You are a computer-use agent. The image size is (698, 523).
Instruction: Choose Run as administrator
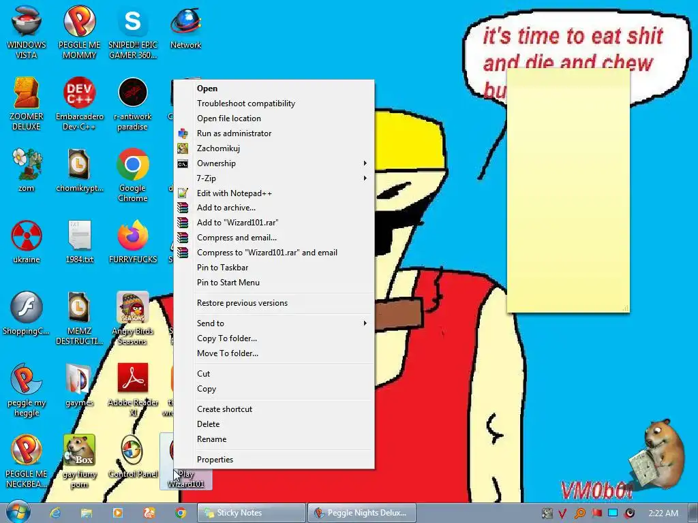pyautogui.click(x=274, y=133)
